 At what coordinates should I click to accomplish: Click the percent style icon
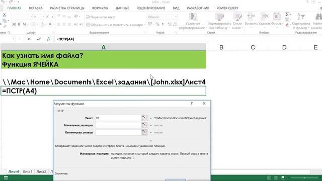click(x=157, y=25)
